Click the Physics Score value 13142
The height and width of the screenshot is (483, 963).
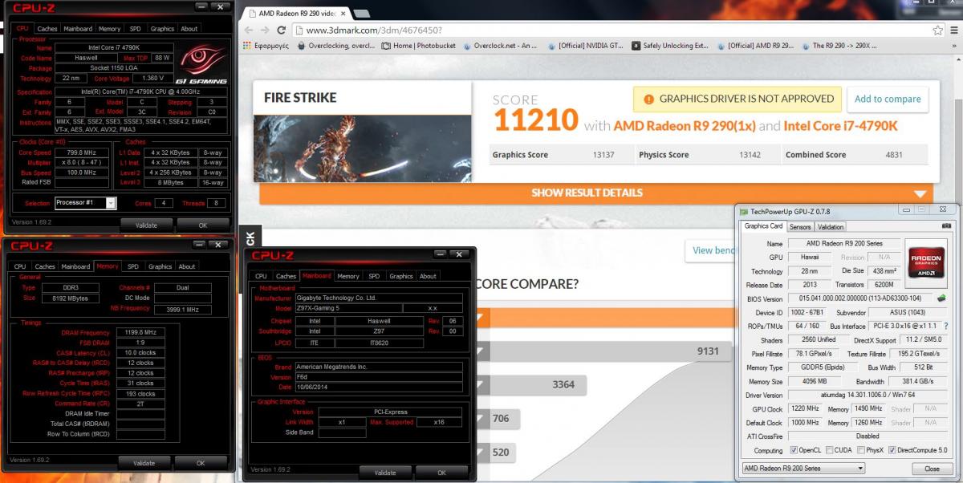[x=750, y=155]
